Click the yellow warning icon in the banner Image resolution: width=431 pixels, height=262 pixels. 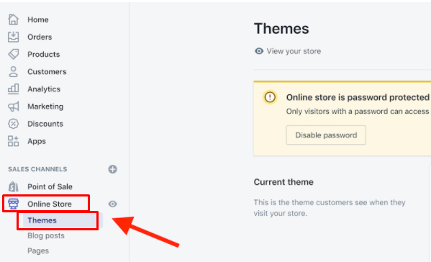(270, 97)
